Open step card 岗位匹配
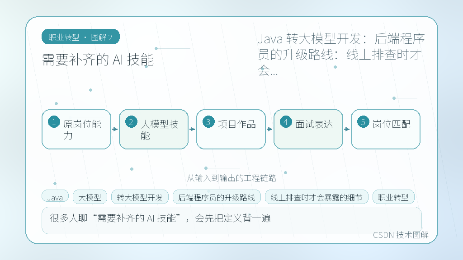463x260 pixels. point(386,130)
